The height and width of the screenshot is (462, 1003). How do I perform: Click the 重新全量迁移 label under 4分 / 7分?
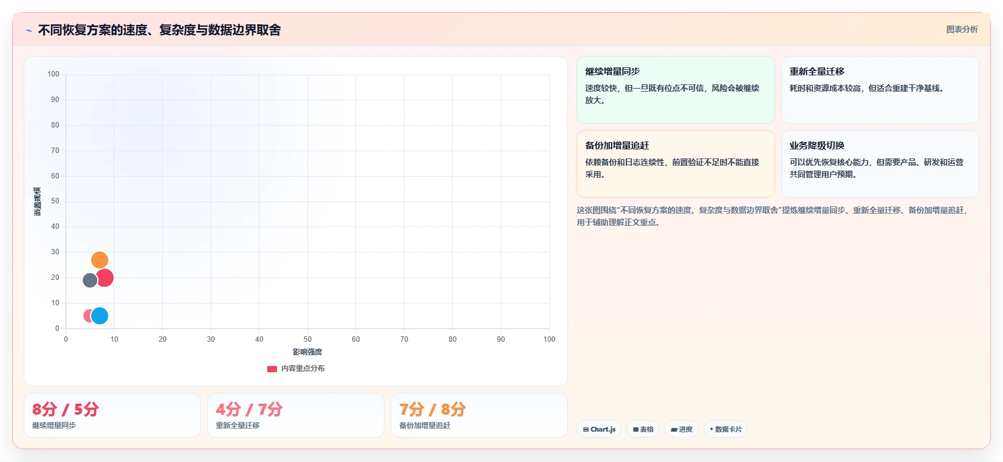click(x=238, y=426)
